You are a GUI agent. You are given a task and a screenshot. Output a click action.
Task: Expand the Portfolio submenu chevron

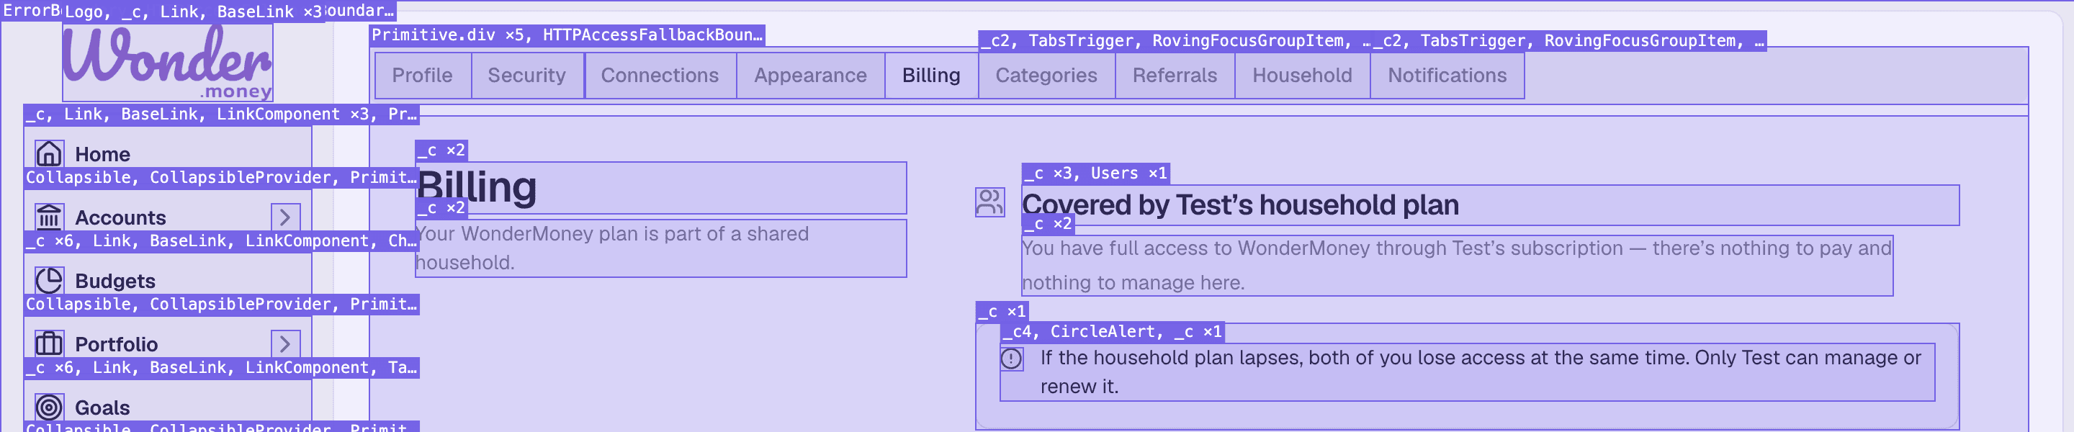pos(285,344)
